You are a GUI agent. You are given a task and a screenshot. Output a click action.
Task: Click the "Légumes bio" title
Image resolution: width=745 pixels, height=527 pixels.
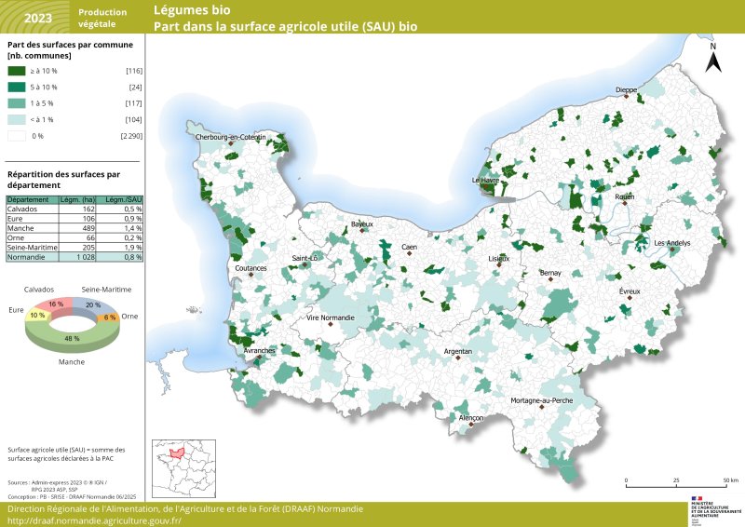point(192,10)
